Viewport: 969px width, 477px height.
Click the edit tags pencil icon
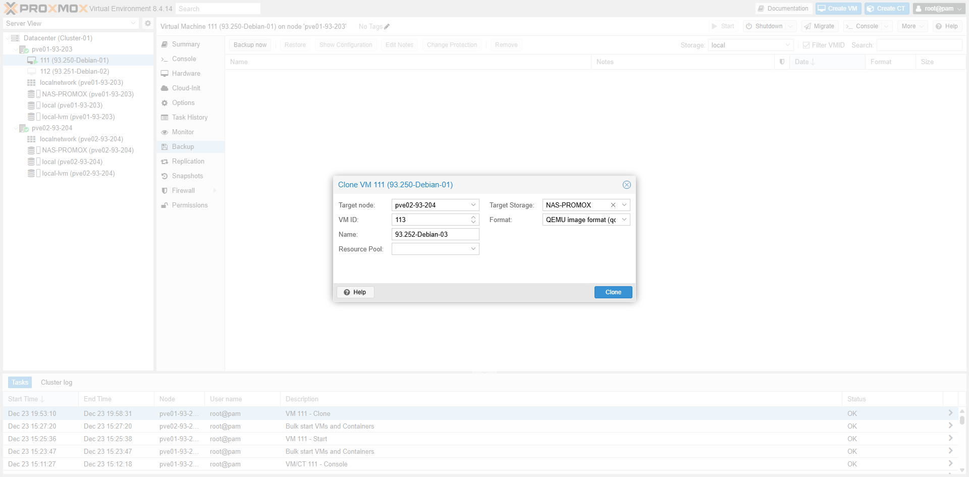(387, 27)
